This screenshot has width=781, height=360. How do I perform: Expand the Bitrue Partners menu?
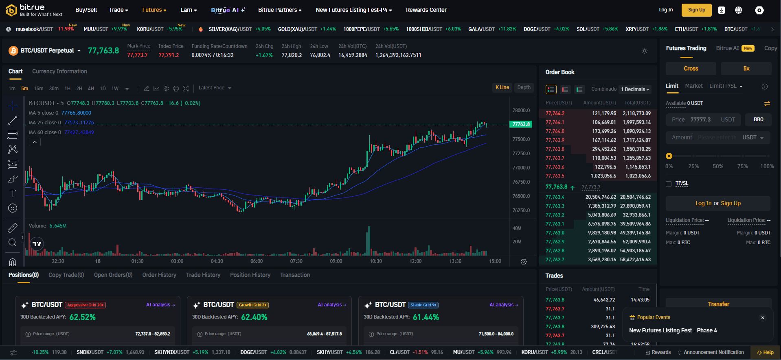point(280,10)
